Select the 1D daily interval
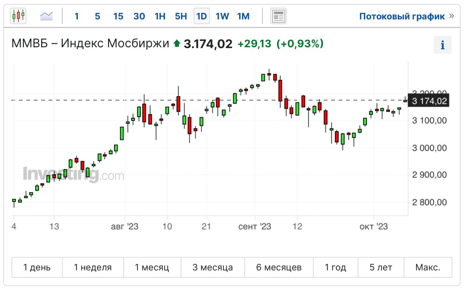Viewport: 465px width, 289px height. (202, 16)
